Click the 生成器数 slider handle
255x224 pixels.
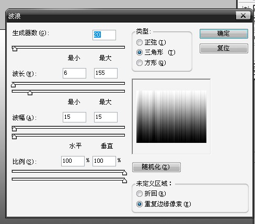tap(15, 49)
